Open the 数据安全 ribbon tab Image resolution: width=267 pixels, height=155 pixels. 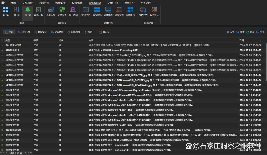(x=60, y=3)
